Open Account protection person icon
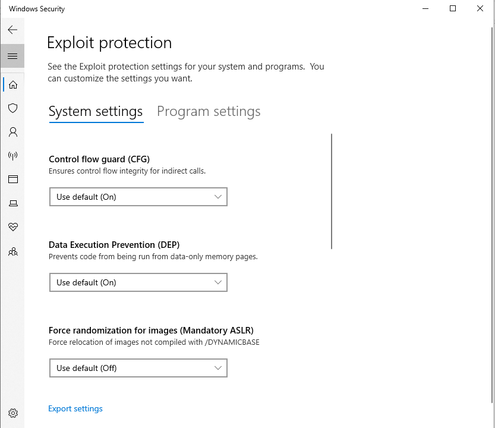 click(13, 132)
